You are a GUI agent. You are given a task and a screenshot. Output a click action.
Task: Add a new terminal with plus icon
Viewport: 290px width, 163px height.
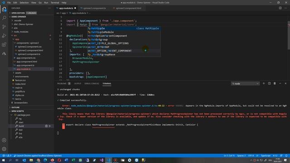[x=264, y=83]
